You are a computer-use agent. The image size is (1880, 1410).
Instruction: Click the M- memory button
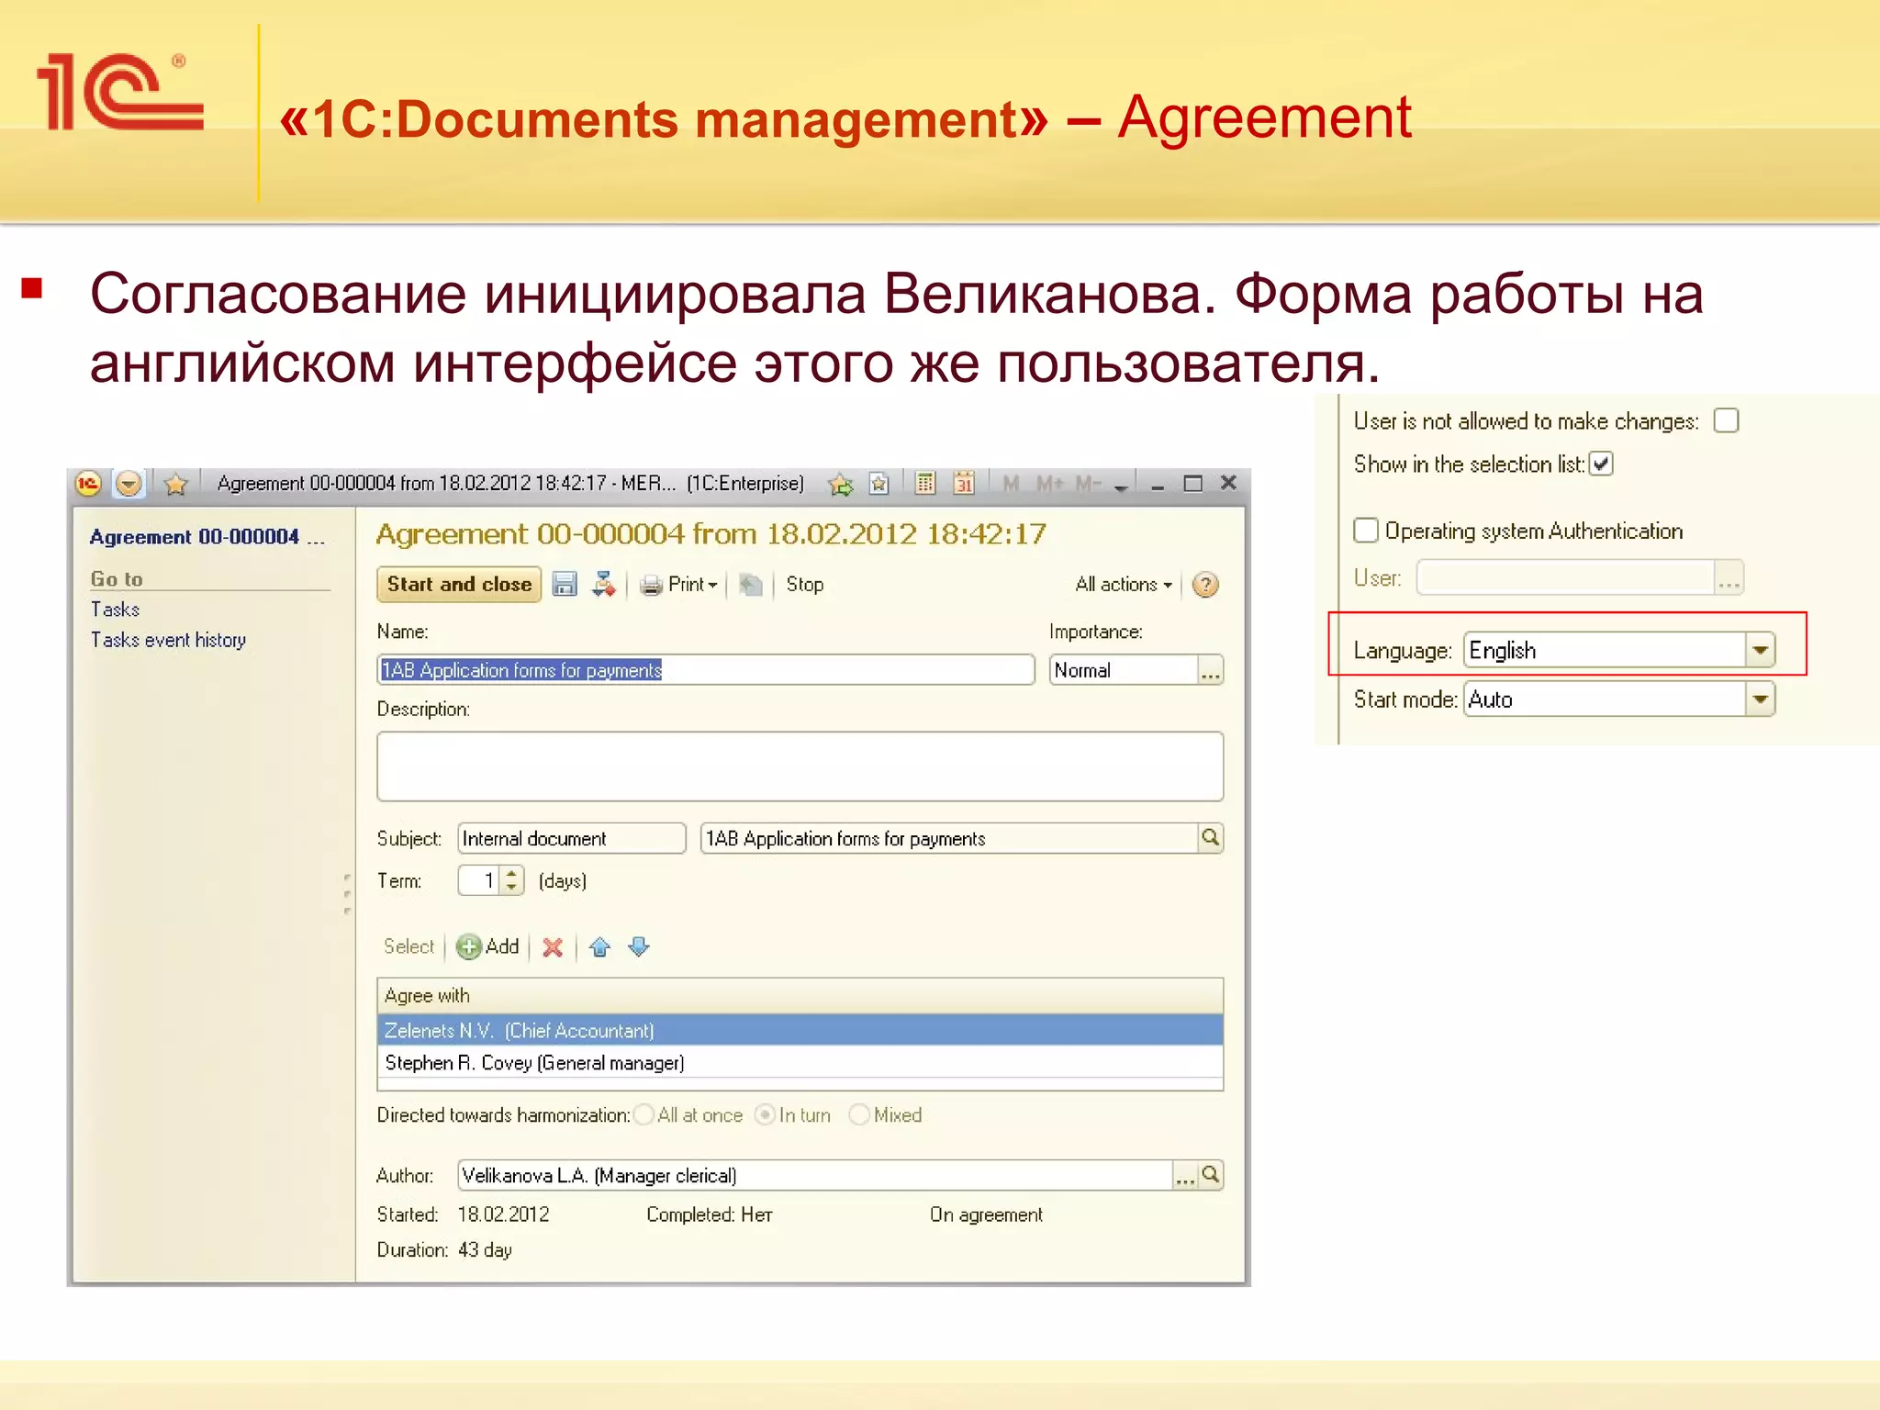[1089, 483]
